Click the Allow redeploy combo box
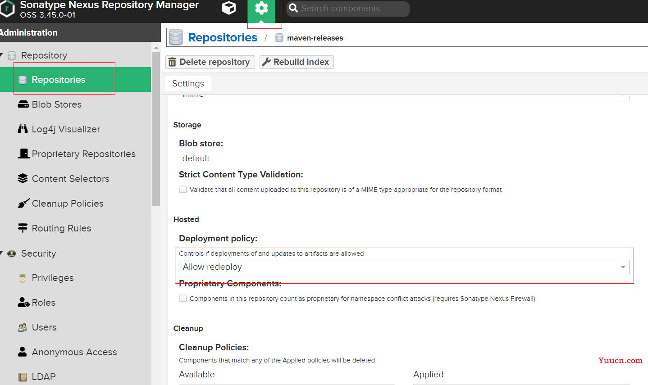The height and width of the screenshot is (385, 648). (x=404, y=267)
